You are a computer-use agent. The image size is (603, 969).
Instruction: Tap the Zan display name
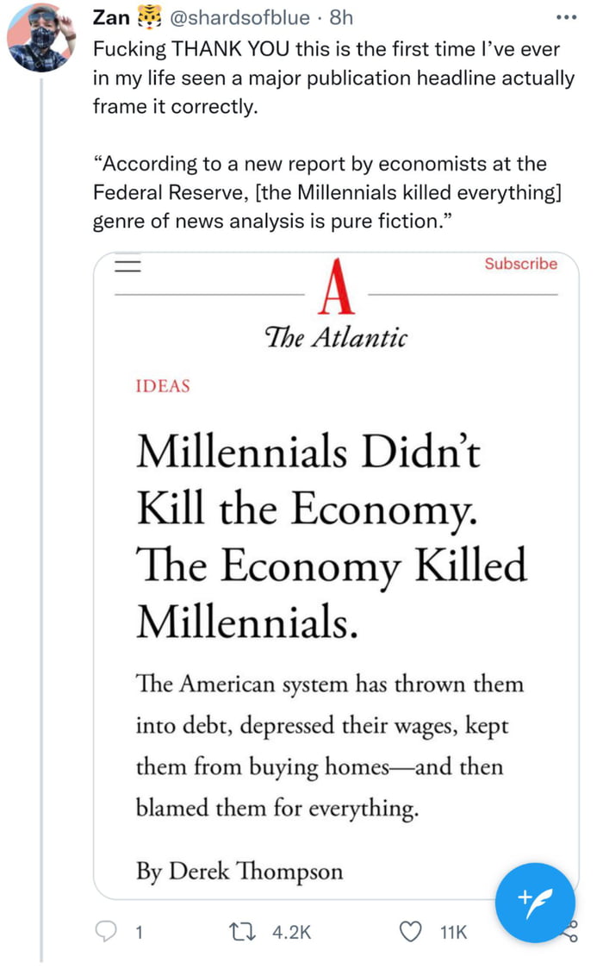tap(110, 17)
